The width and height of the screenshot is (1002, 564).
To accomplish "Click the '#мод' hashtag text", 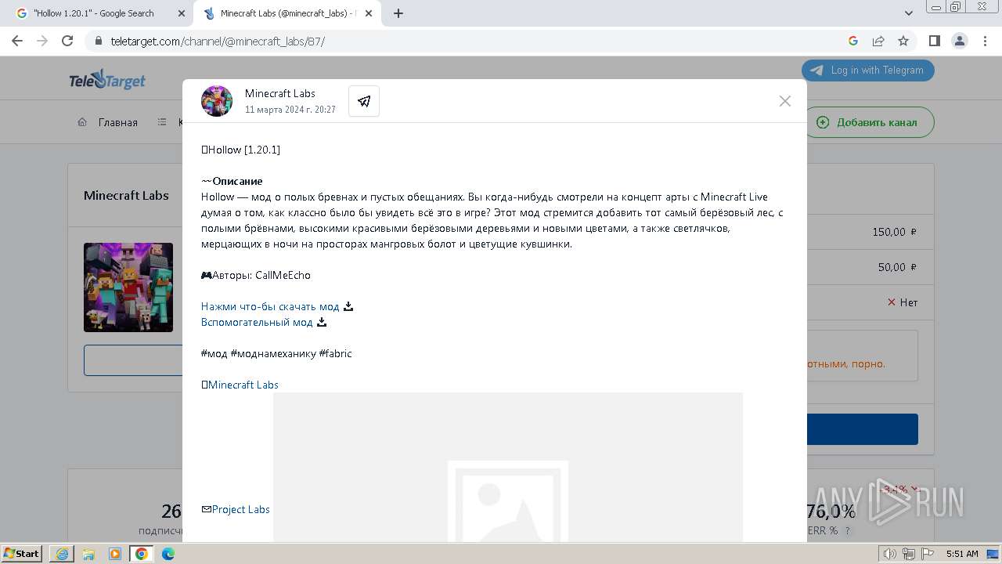I will pos(214,353).
